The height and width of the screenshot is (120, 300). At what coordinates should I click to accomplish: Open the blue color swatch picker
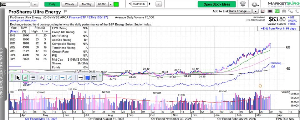87,78
